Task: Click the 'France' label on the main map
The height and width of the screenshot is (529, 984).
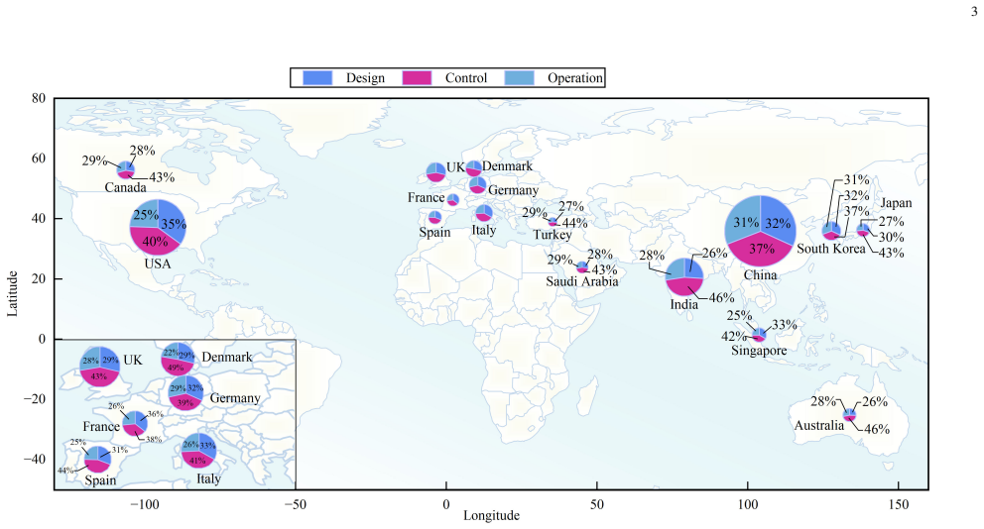Action: click(427, 198)
